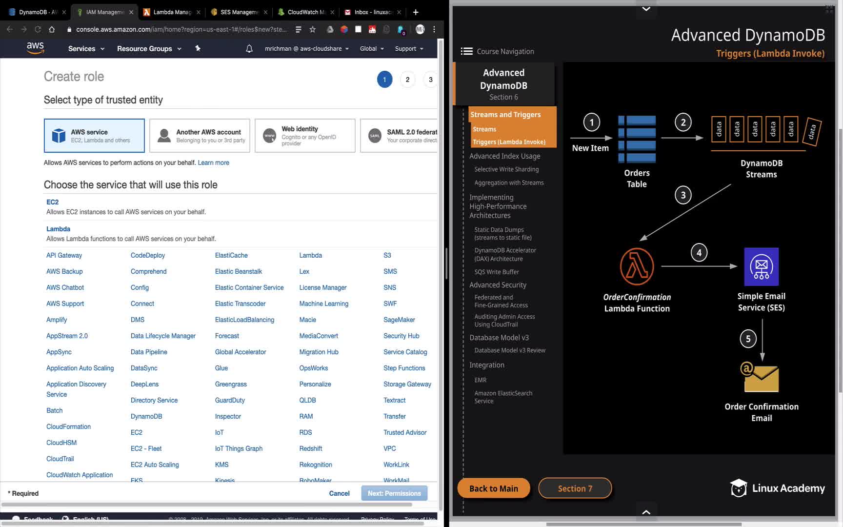Go to step 2 of Create role
Screen dimensions: 843x527
pyautogui.click(x=407, y=80)
